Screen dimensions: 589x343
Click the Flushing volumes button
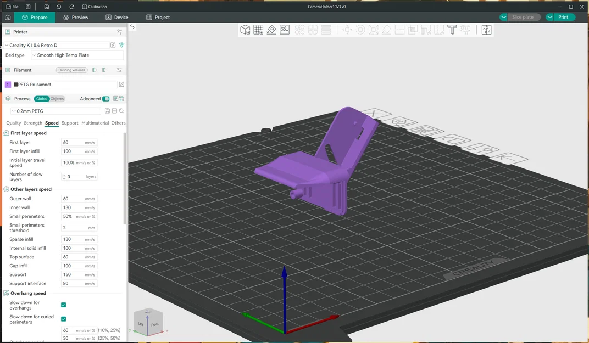pos(72,70)
